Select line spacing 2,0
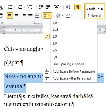The image size is (106, 110). (x=70, y=43)
